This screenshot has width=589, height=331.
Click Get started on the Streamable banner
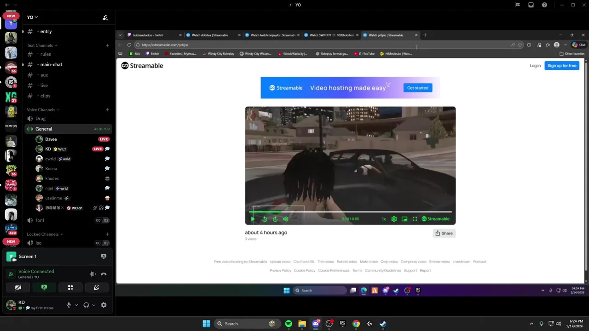[418, 88]
